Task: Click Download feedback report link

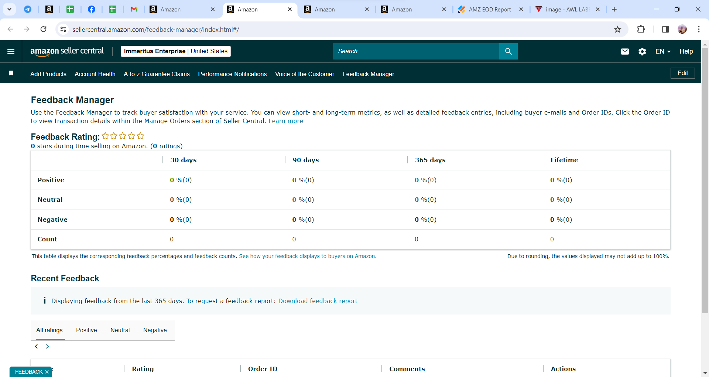Action: coord(318,301)
